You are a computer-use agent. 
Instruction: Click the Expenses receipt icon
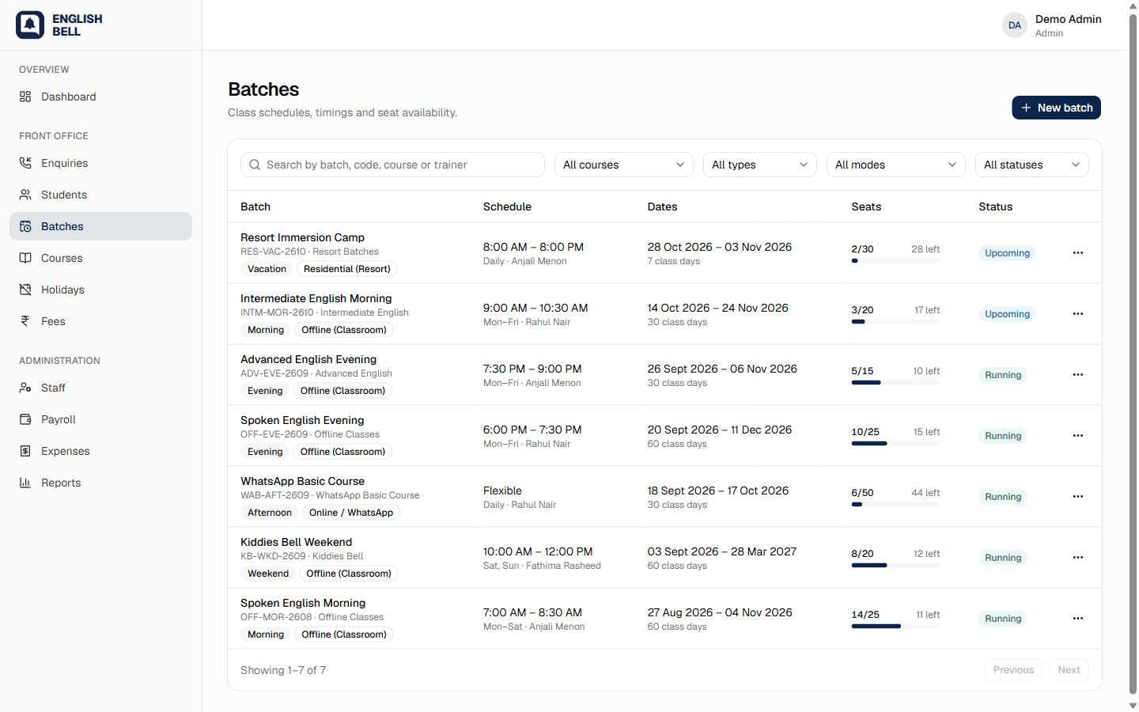(x=25, y=451)
